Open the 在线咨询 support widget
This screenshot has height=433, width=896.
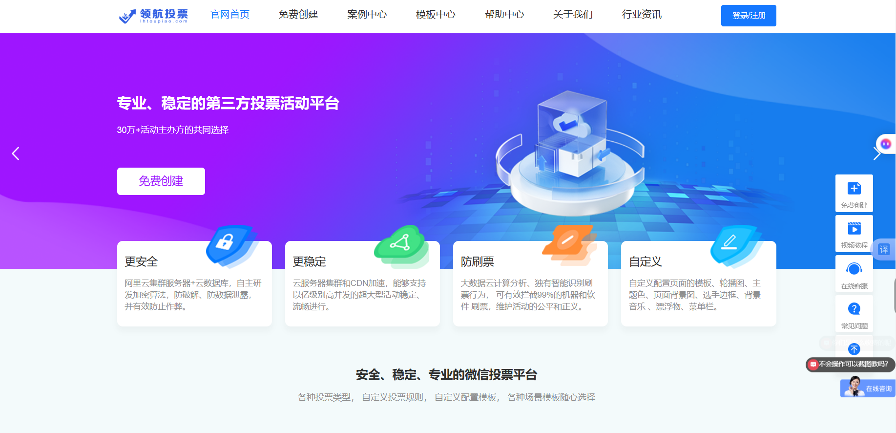point(868,388)
